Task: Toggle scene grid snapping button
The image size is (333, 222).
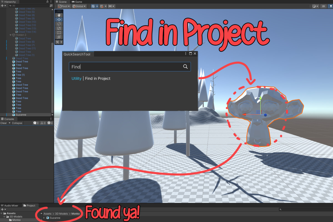Action: [93, 6]
